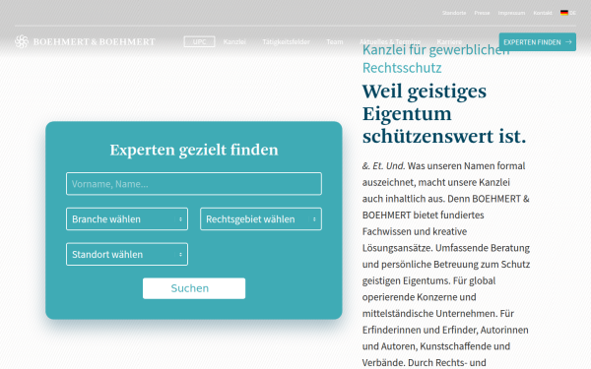
Task: Expand the Rechtsgebiet wählen dropdown
Action: point(261,219)
